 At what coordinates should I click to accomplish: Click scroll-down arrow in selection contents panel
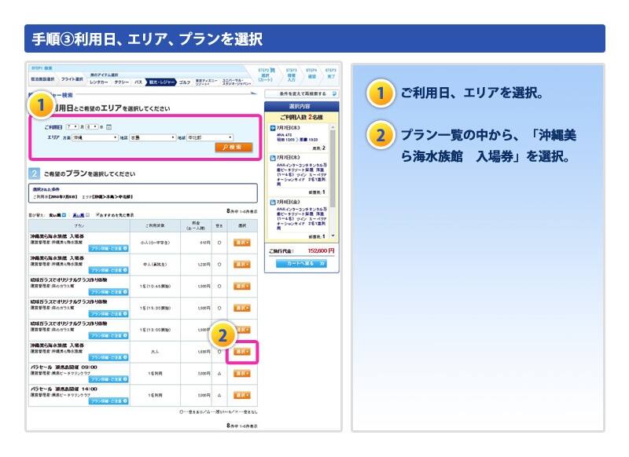pos(333,236)
